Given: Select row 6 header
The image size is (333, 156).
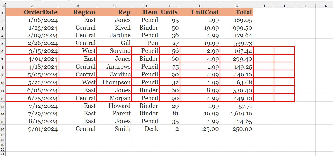Looking at the screenshot, I should pyautogui.click(x=3, y=51).
